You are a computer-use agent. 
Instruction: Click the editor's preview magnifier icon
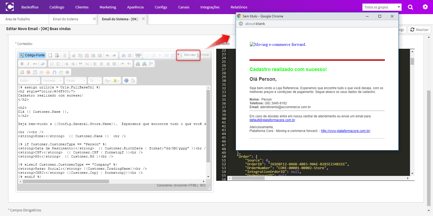pos(57,55)
